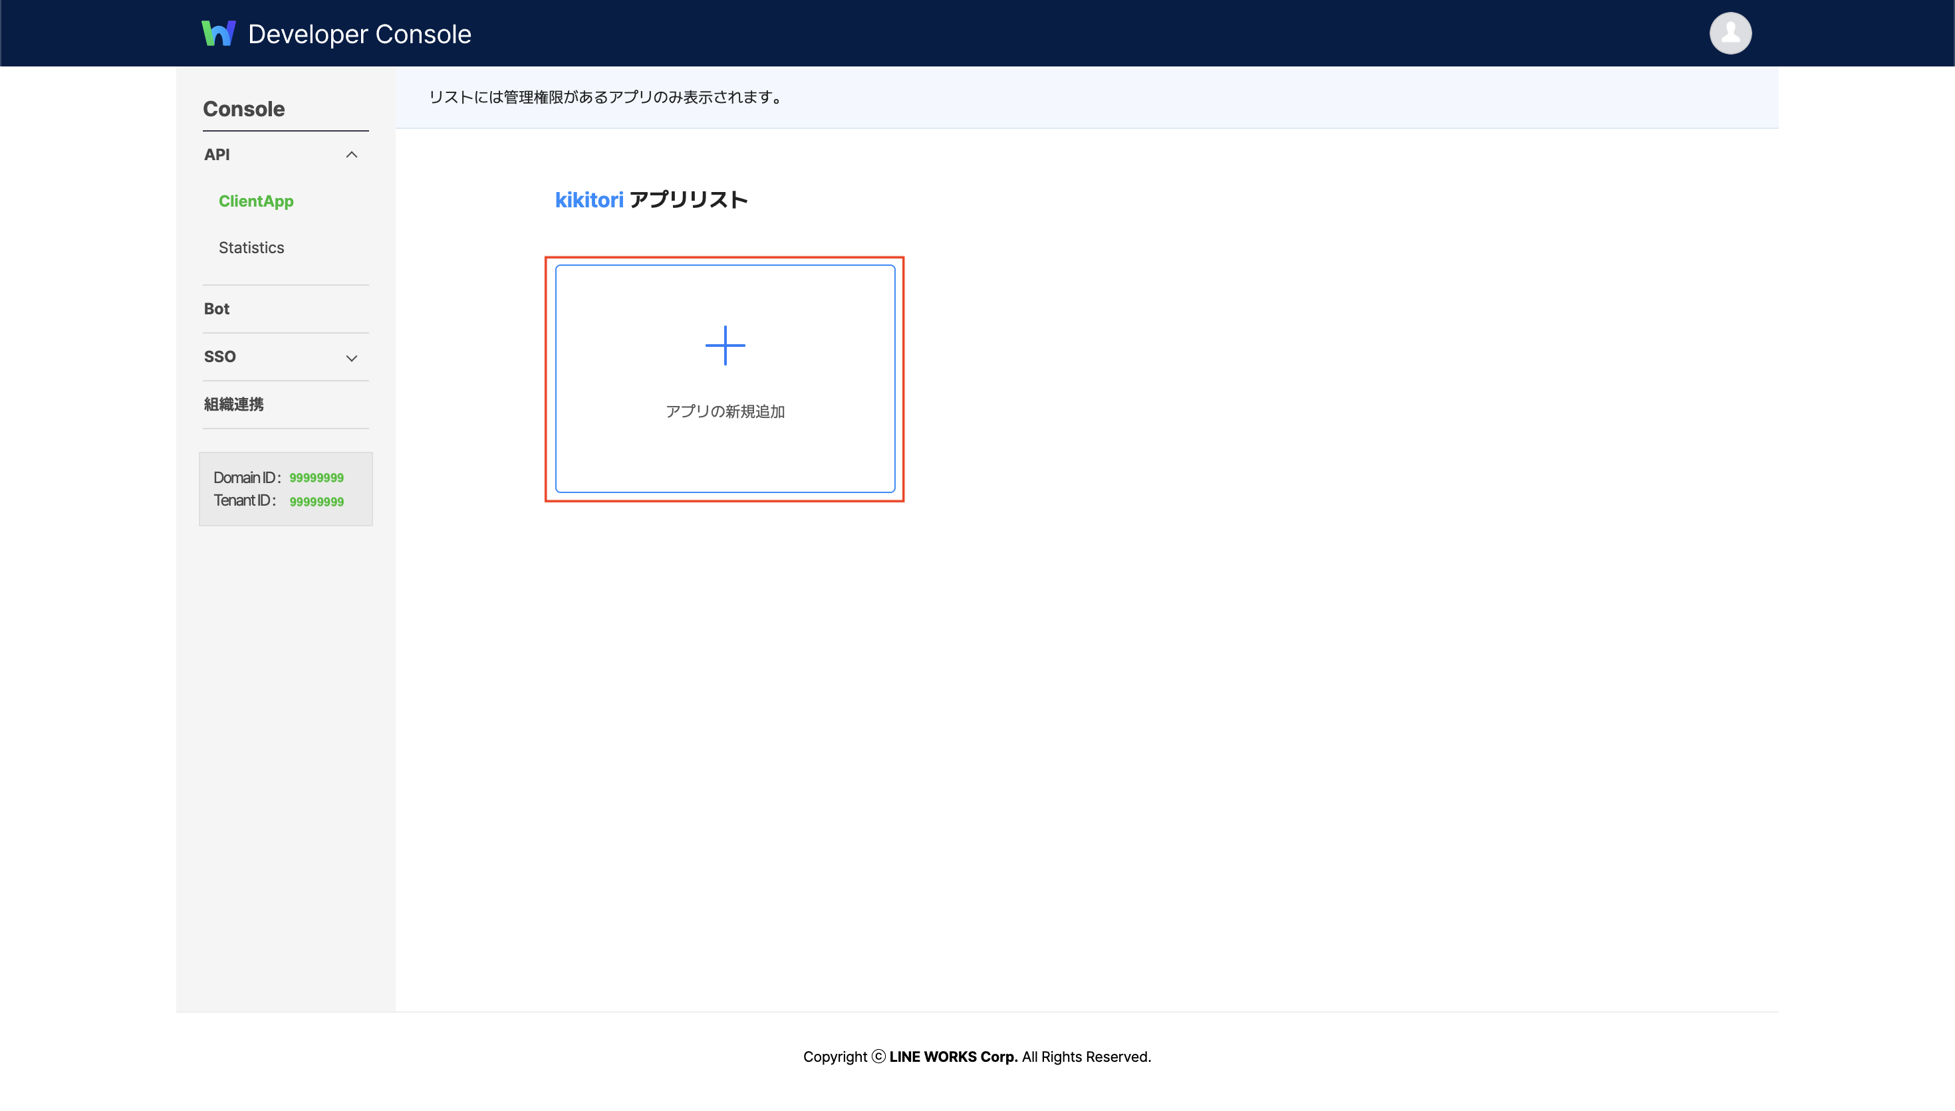The height and width of the screenshot is (1111, 1955).
Task: Click the Tenant ID label
Action: (244, 500)
